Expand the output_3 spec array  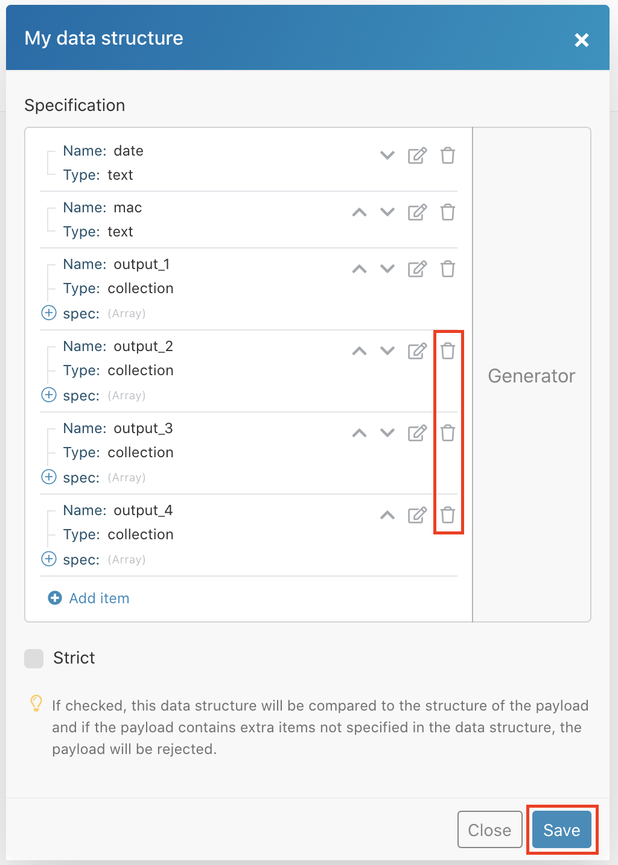click(49, 477)
